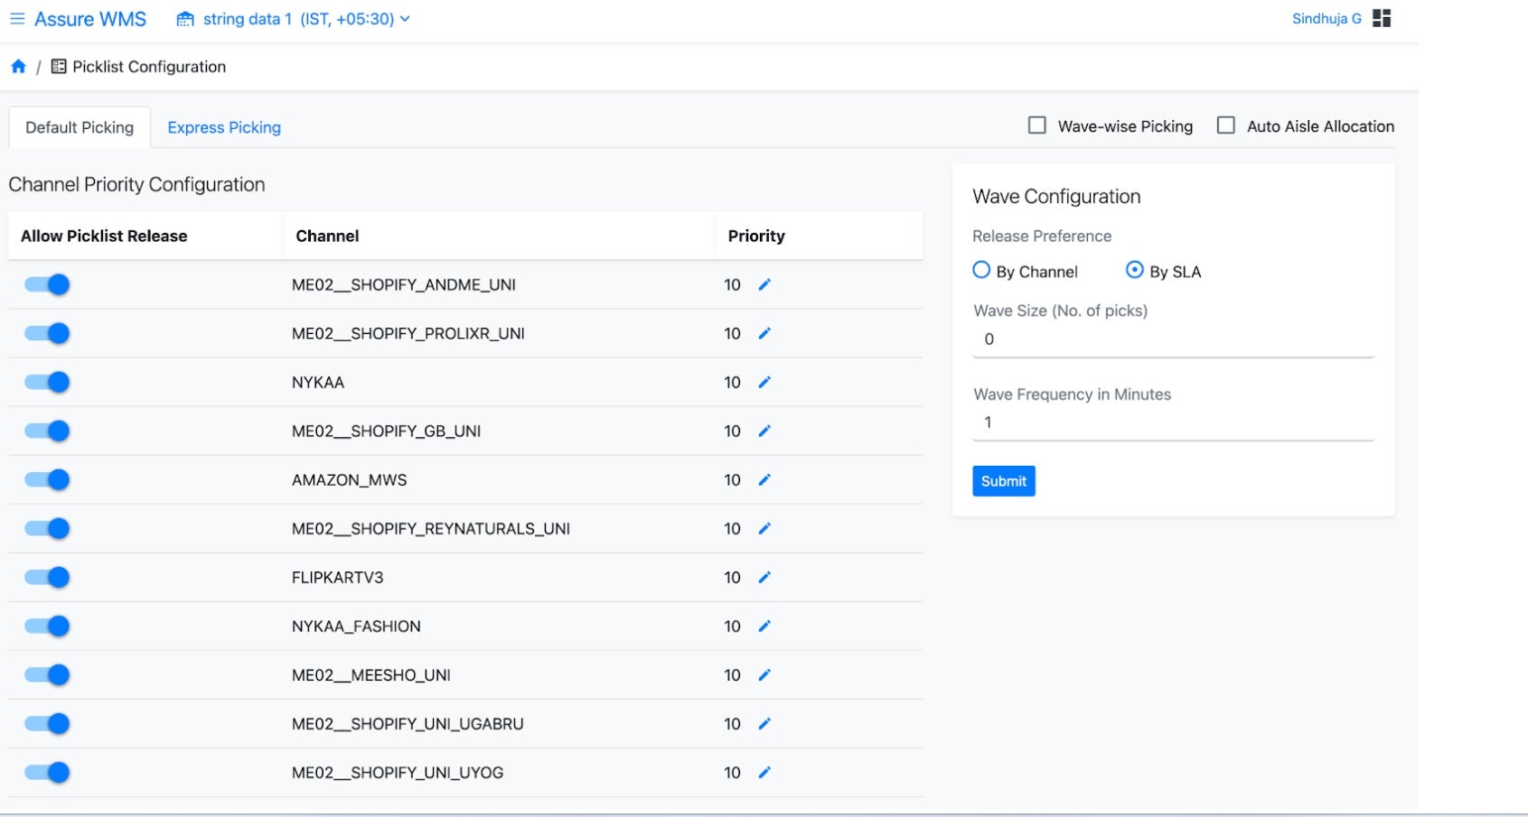Screen dimensions: 1528x817
Task: Switch to the Express Picking tab
Action: click(224, 127)
